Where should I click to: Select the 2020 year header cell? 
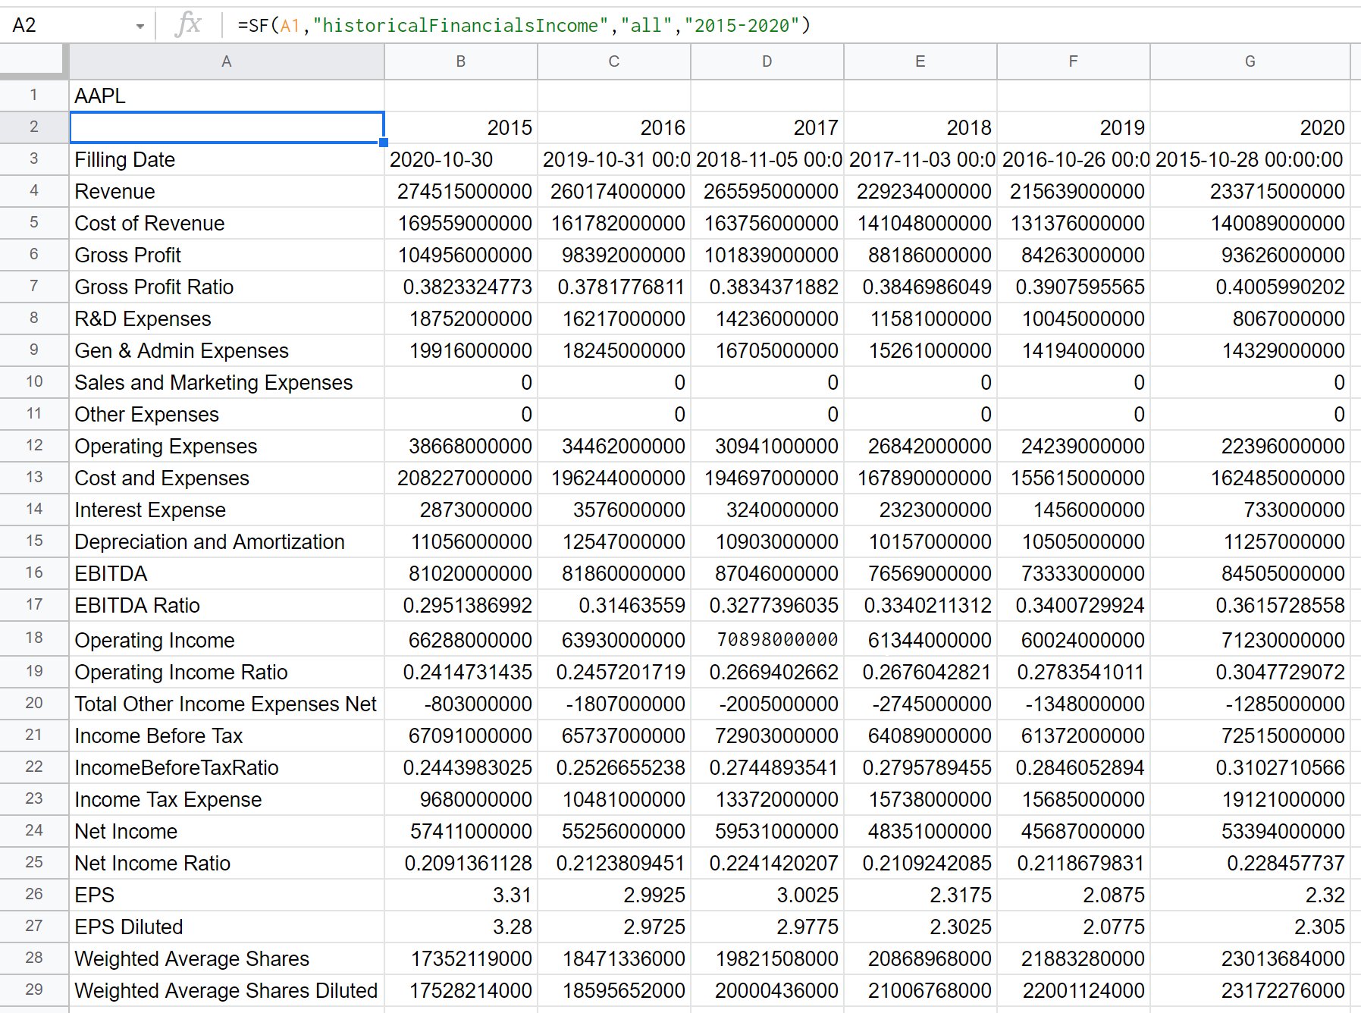(1250, 127)
